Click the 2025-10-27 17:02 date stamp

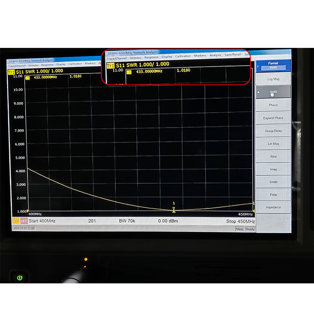click(24, 228)
